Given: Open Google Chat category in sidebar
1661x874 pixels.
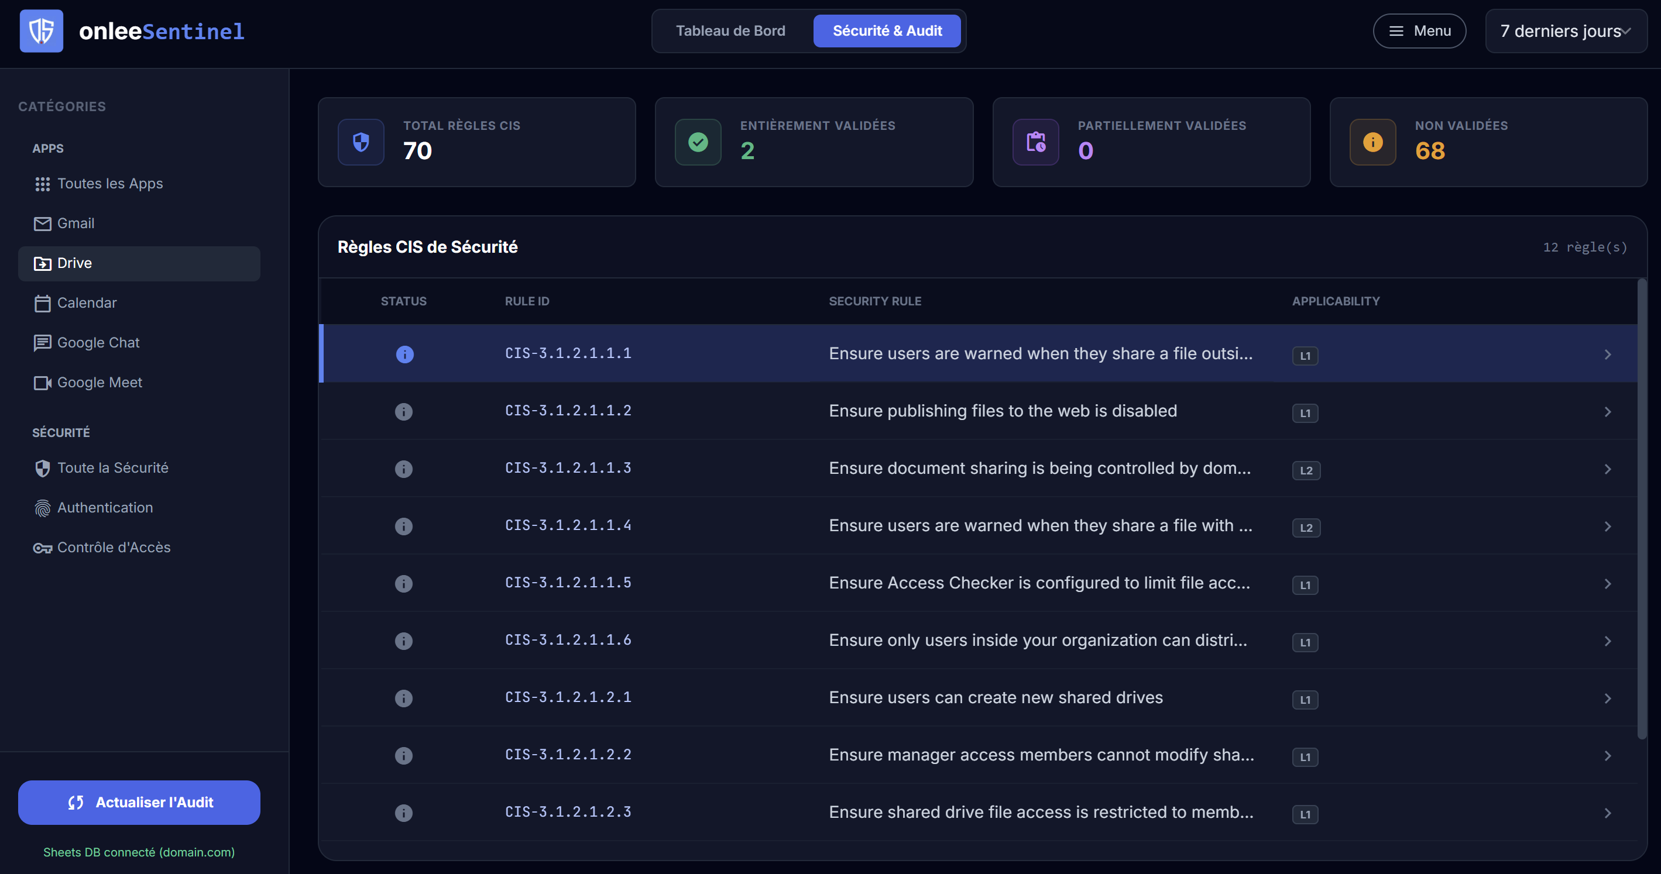Looking at the screenshot, I should (139, 343).
